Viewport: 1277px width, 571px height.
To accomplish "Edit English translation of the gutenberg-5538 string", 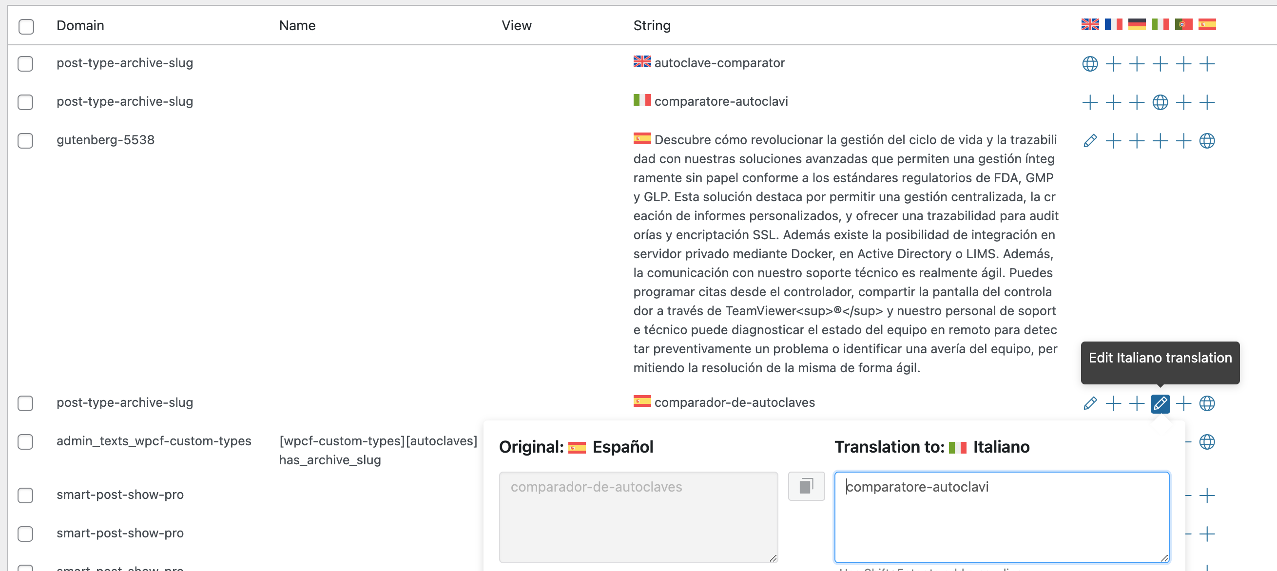I will pyautogui.click(x=1090, y=141).
